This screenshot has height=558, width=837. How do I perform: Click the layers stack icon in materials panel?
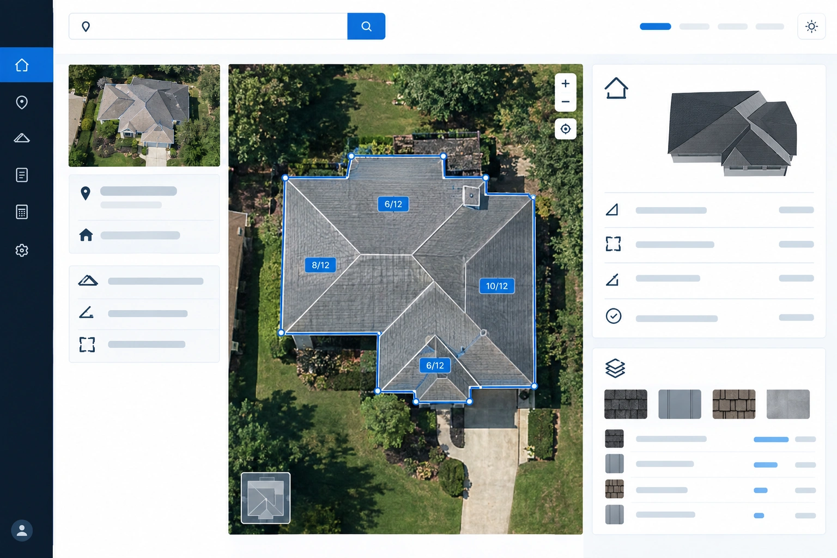coord(615,368)
